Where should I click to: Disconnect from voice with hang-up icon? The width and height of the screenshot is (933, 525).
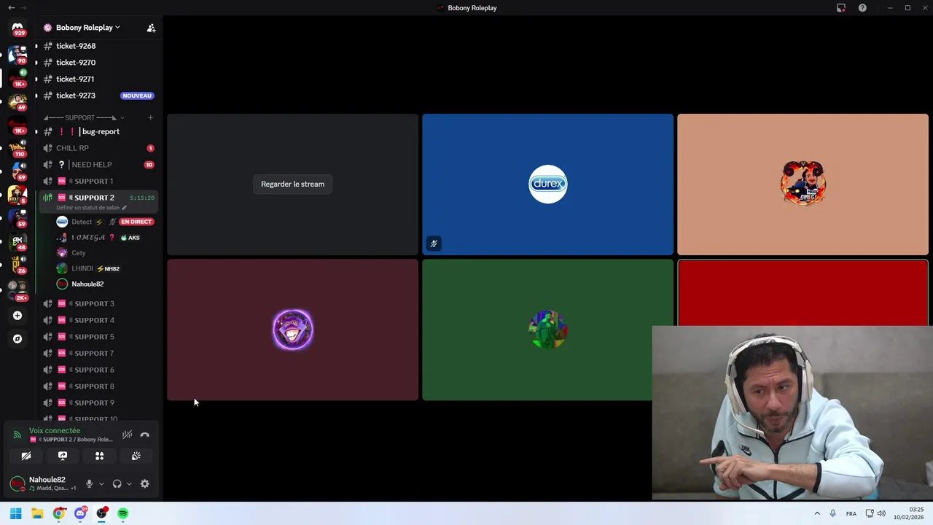tap(145, 435)
